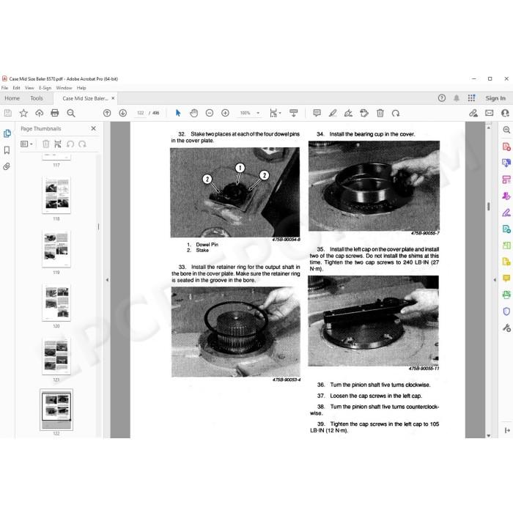Open the Attachments paperclip panel

(7, 166)
